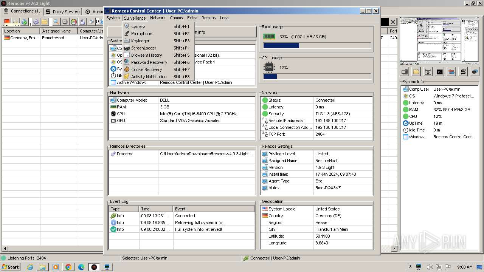Image resolution: width=484 pixels, height=272 pixels.
Task: Click Listening Ports status bar entry
Action: pos(26,258)
